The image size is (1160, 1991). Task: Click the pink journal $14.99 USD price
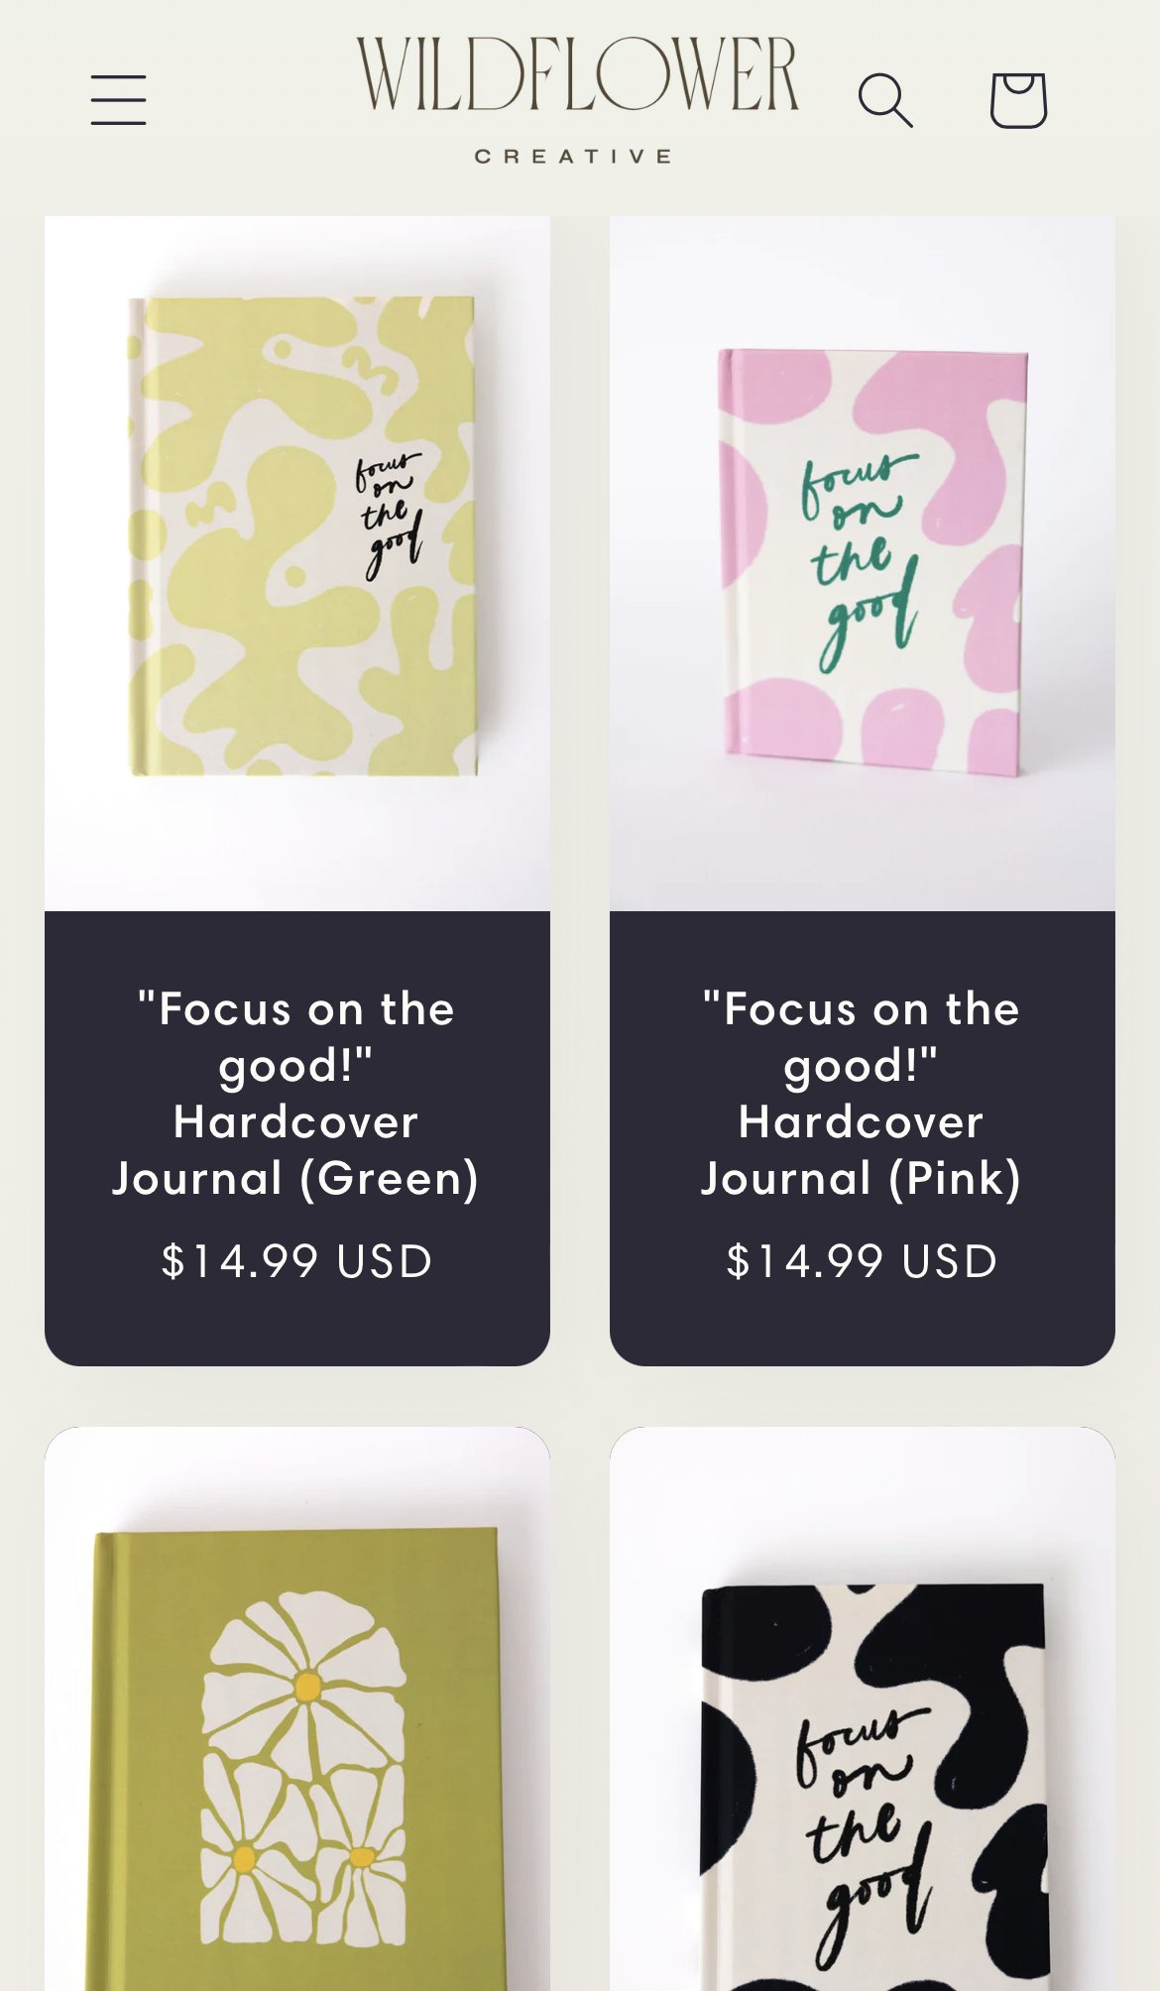(x=862, y=1261)
